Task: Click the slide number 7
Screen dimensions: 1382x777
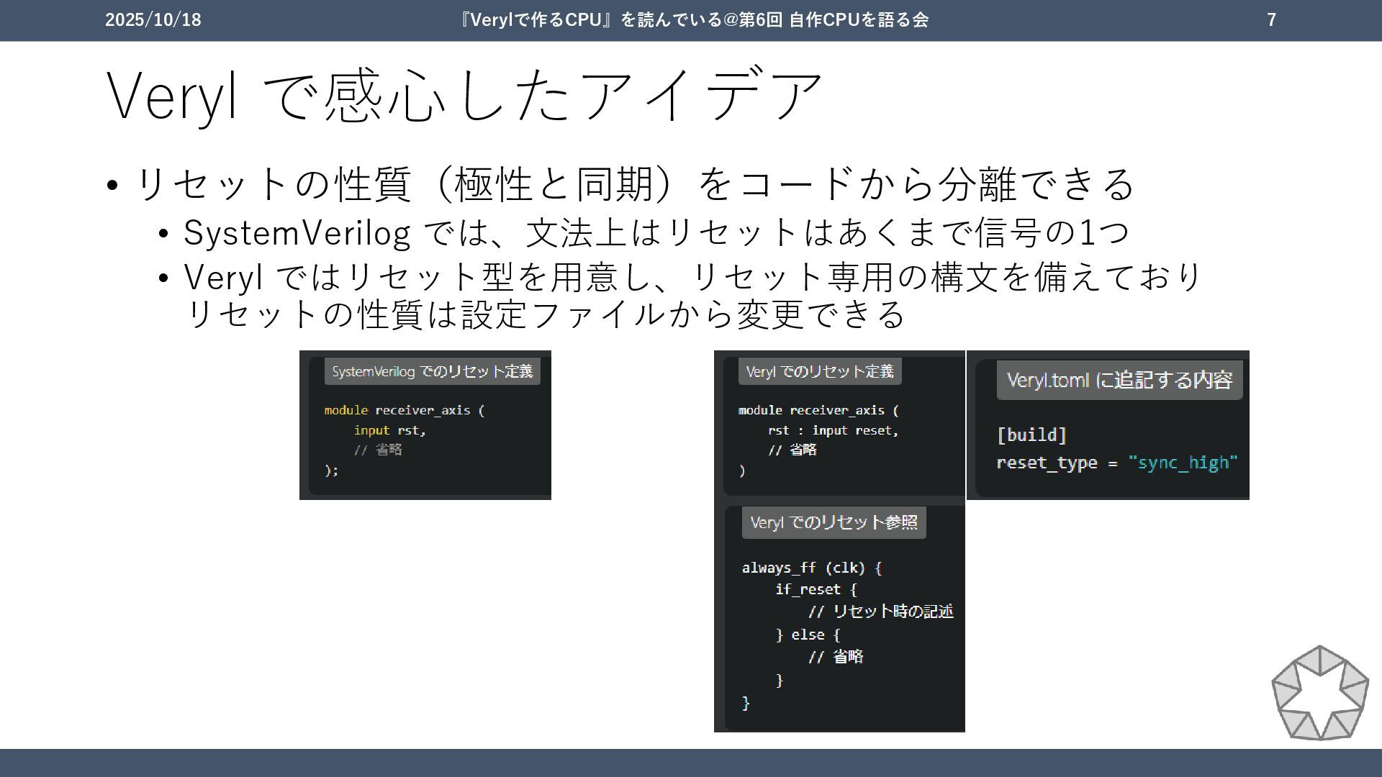Action: (x=1271, y=20)
